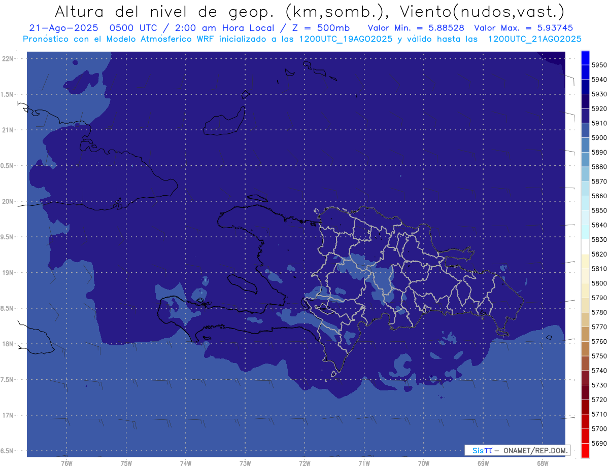Click the '69W' longitude label
609x470 pixels.
483,463
